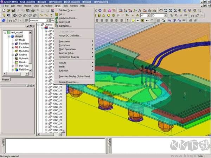Open the 3D movement mode dropdown

(x=165, y=15)
